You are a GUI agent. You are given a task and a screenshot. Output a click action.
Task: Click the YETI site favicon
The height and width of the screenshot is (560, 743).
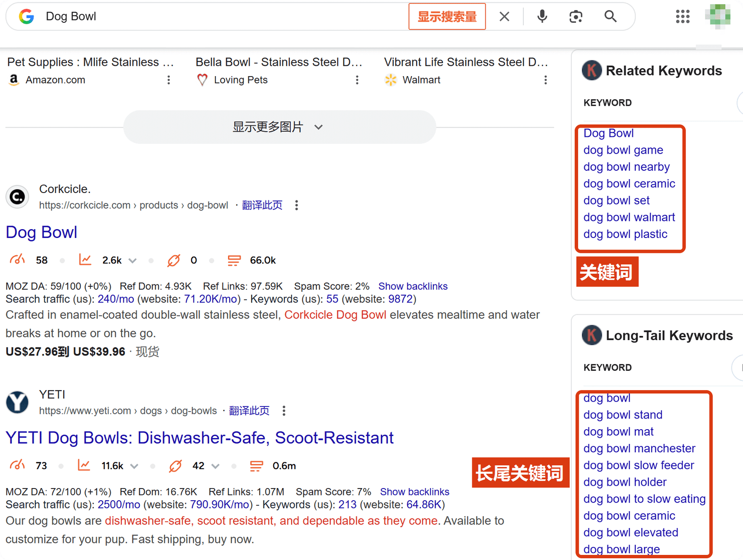[18, 402]
